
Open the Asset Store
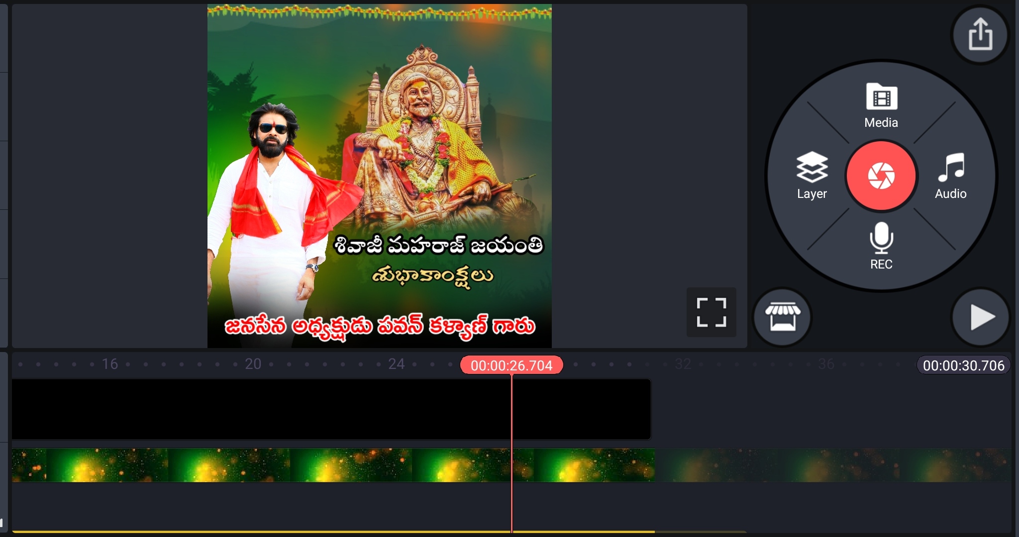783,317
